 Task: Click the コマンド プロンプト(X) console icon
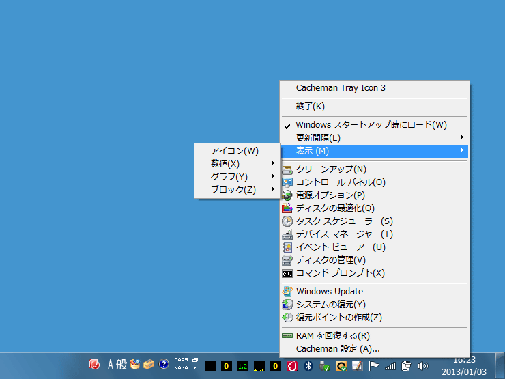coord(287,274)
